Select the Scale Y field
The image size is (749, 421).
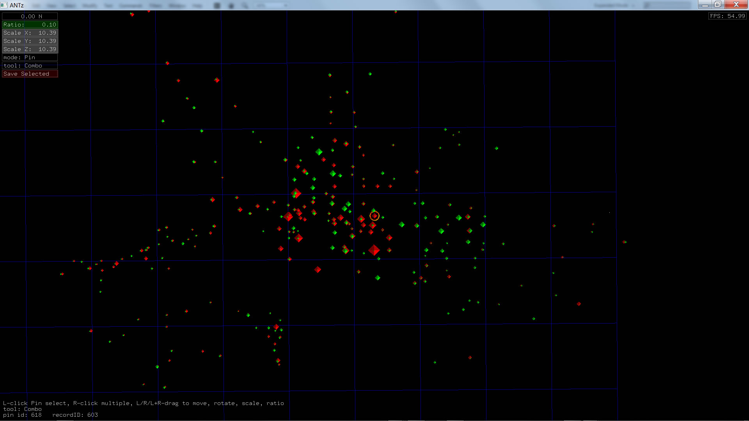(x=30, y=41)
